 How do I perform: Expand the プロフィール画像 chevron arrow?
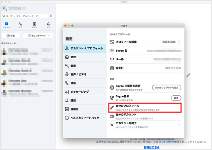tap(179, 42)
